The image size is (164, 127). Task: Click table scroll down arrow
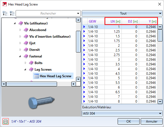coord(160,101)
